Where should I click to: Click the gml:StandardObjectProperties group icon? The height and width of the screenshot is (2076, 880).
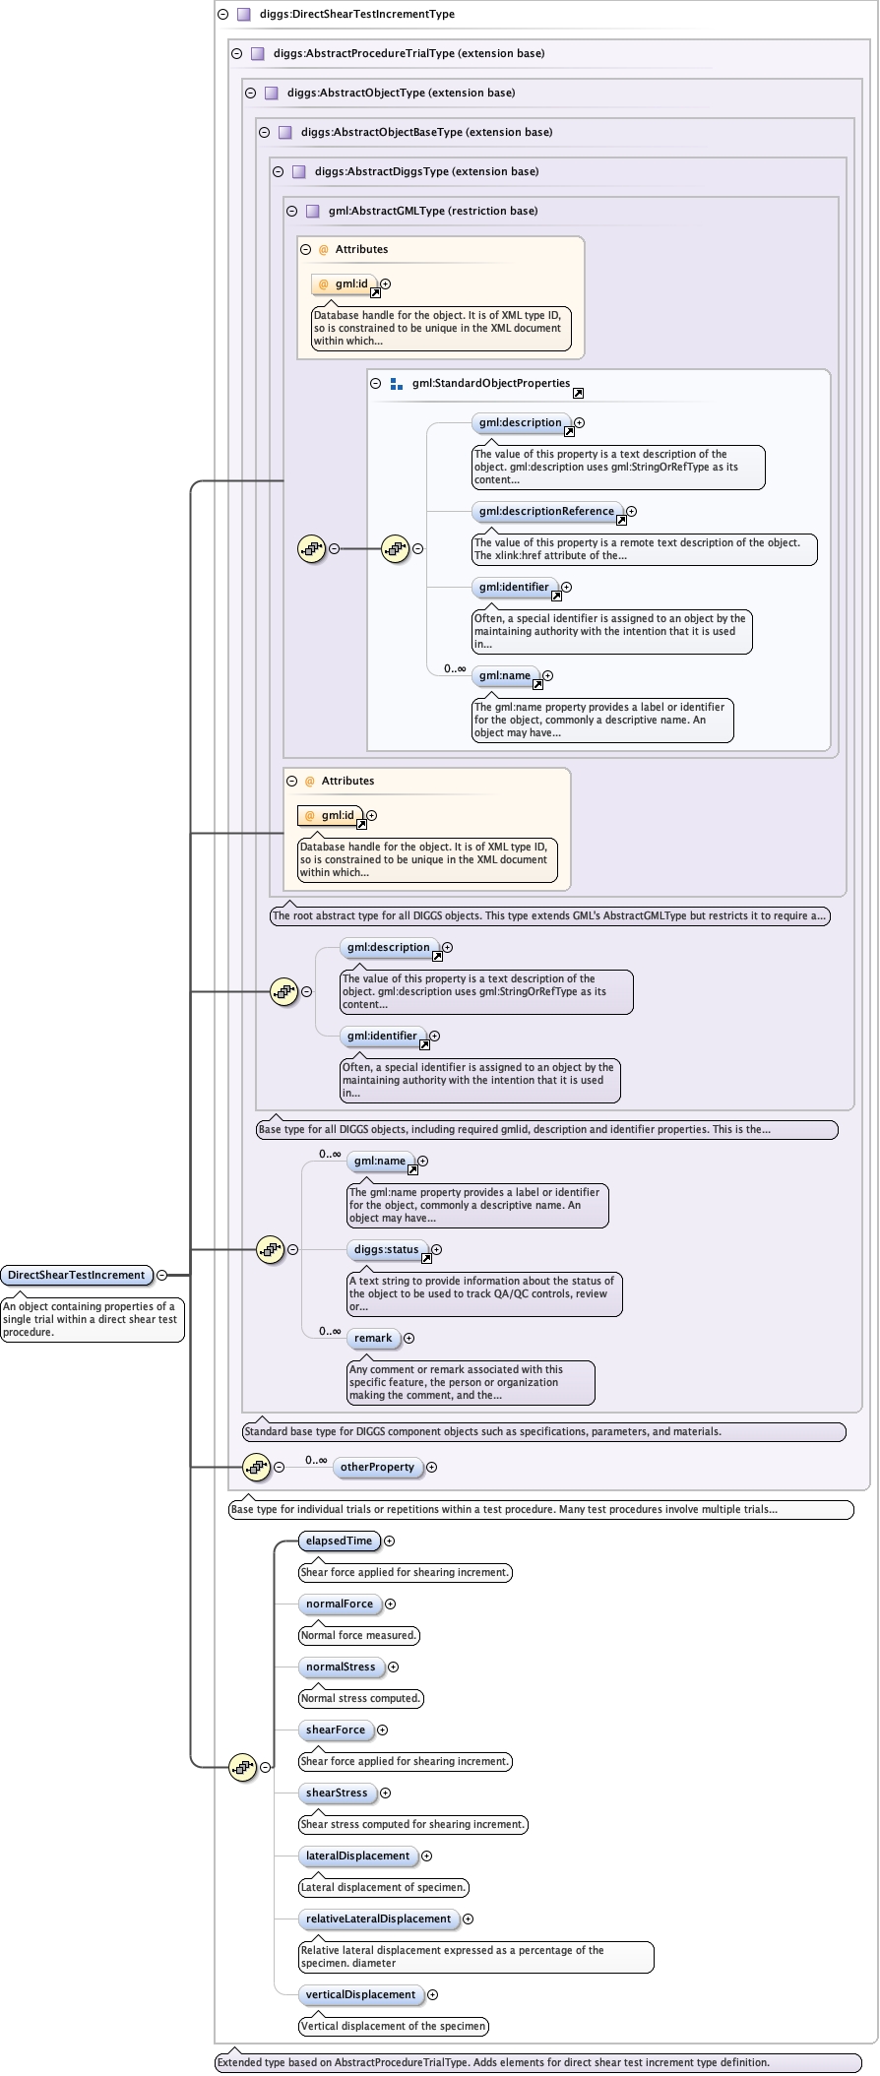[x=397, y=384]
